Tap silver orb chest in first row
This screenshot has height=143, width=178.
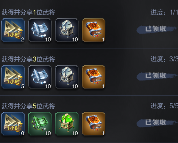(67, 30)
